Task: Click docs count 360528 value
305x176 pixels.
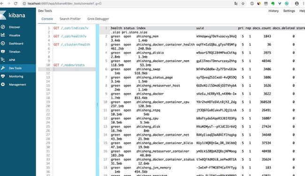Action: 265,102
